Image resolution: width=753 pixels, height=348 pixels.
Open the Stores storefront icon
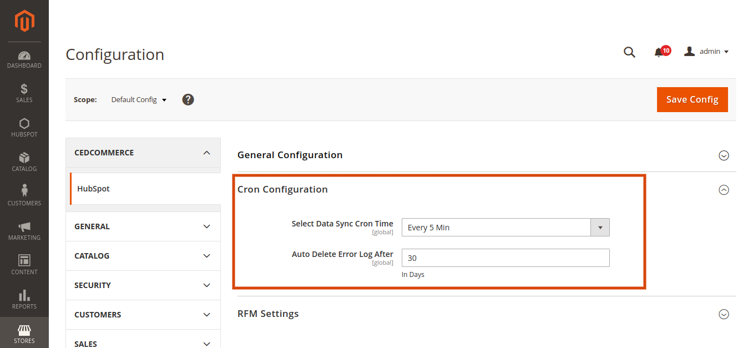[x=24, y=330]
